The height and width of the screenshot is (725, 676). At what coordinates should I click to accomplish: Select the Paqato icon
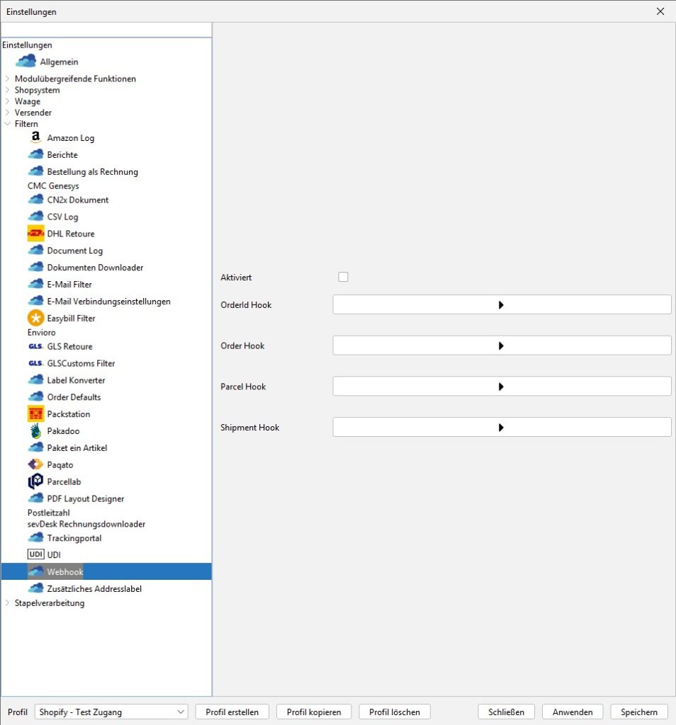tap(35, 465)
